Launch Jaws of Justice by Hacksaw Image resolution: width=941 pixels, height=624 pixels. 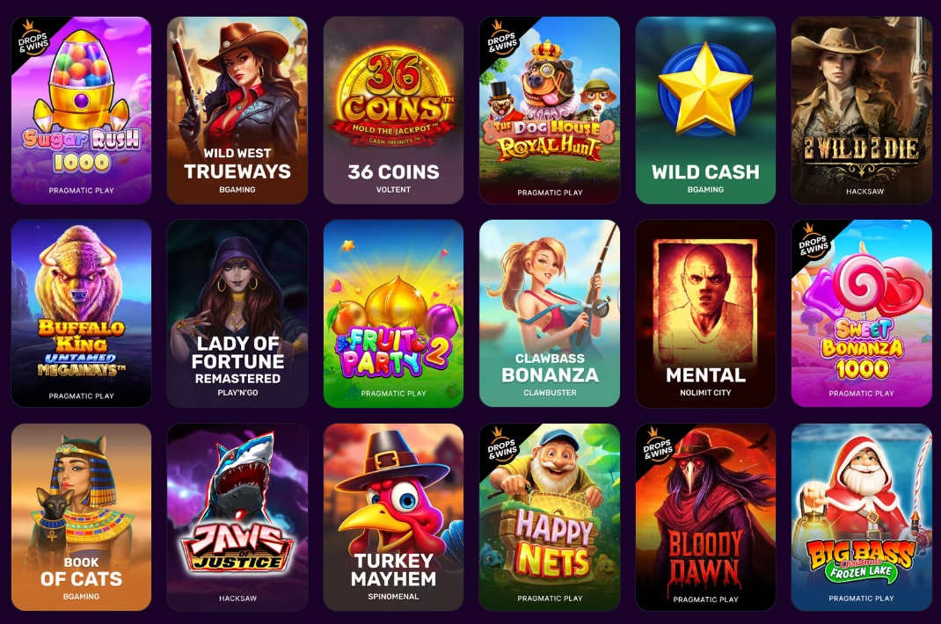click(237, 517)
